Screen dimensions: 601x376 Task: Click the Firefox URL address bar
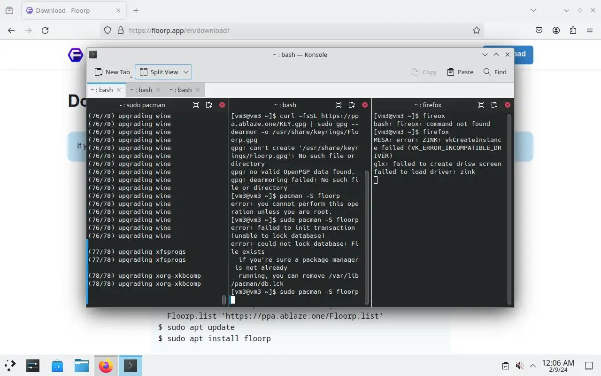[x=291, y=30]
